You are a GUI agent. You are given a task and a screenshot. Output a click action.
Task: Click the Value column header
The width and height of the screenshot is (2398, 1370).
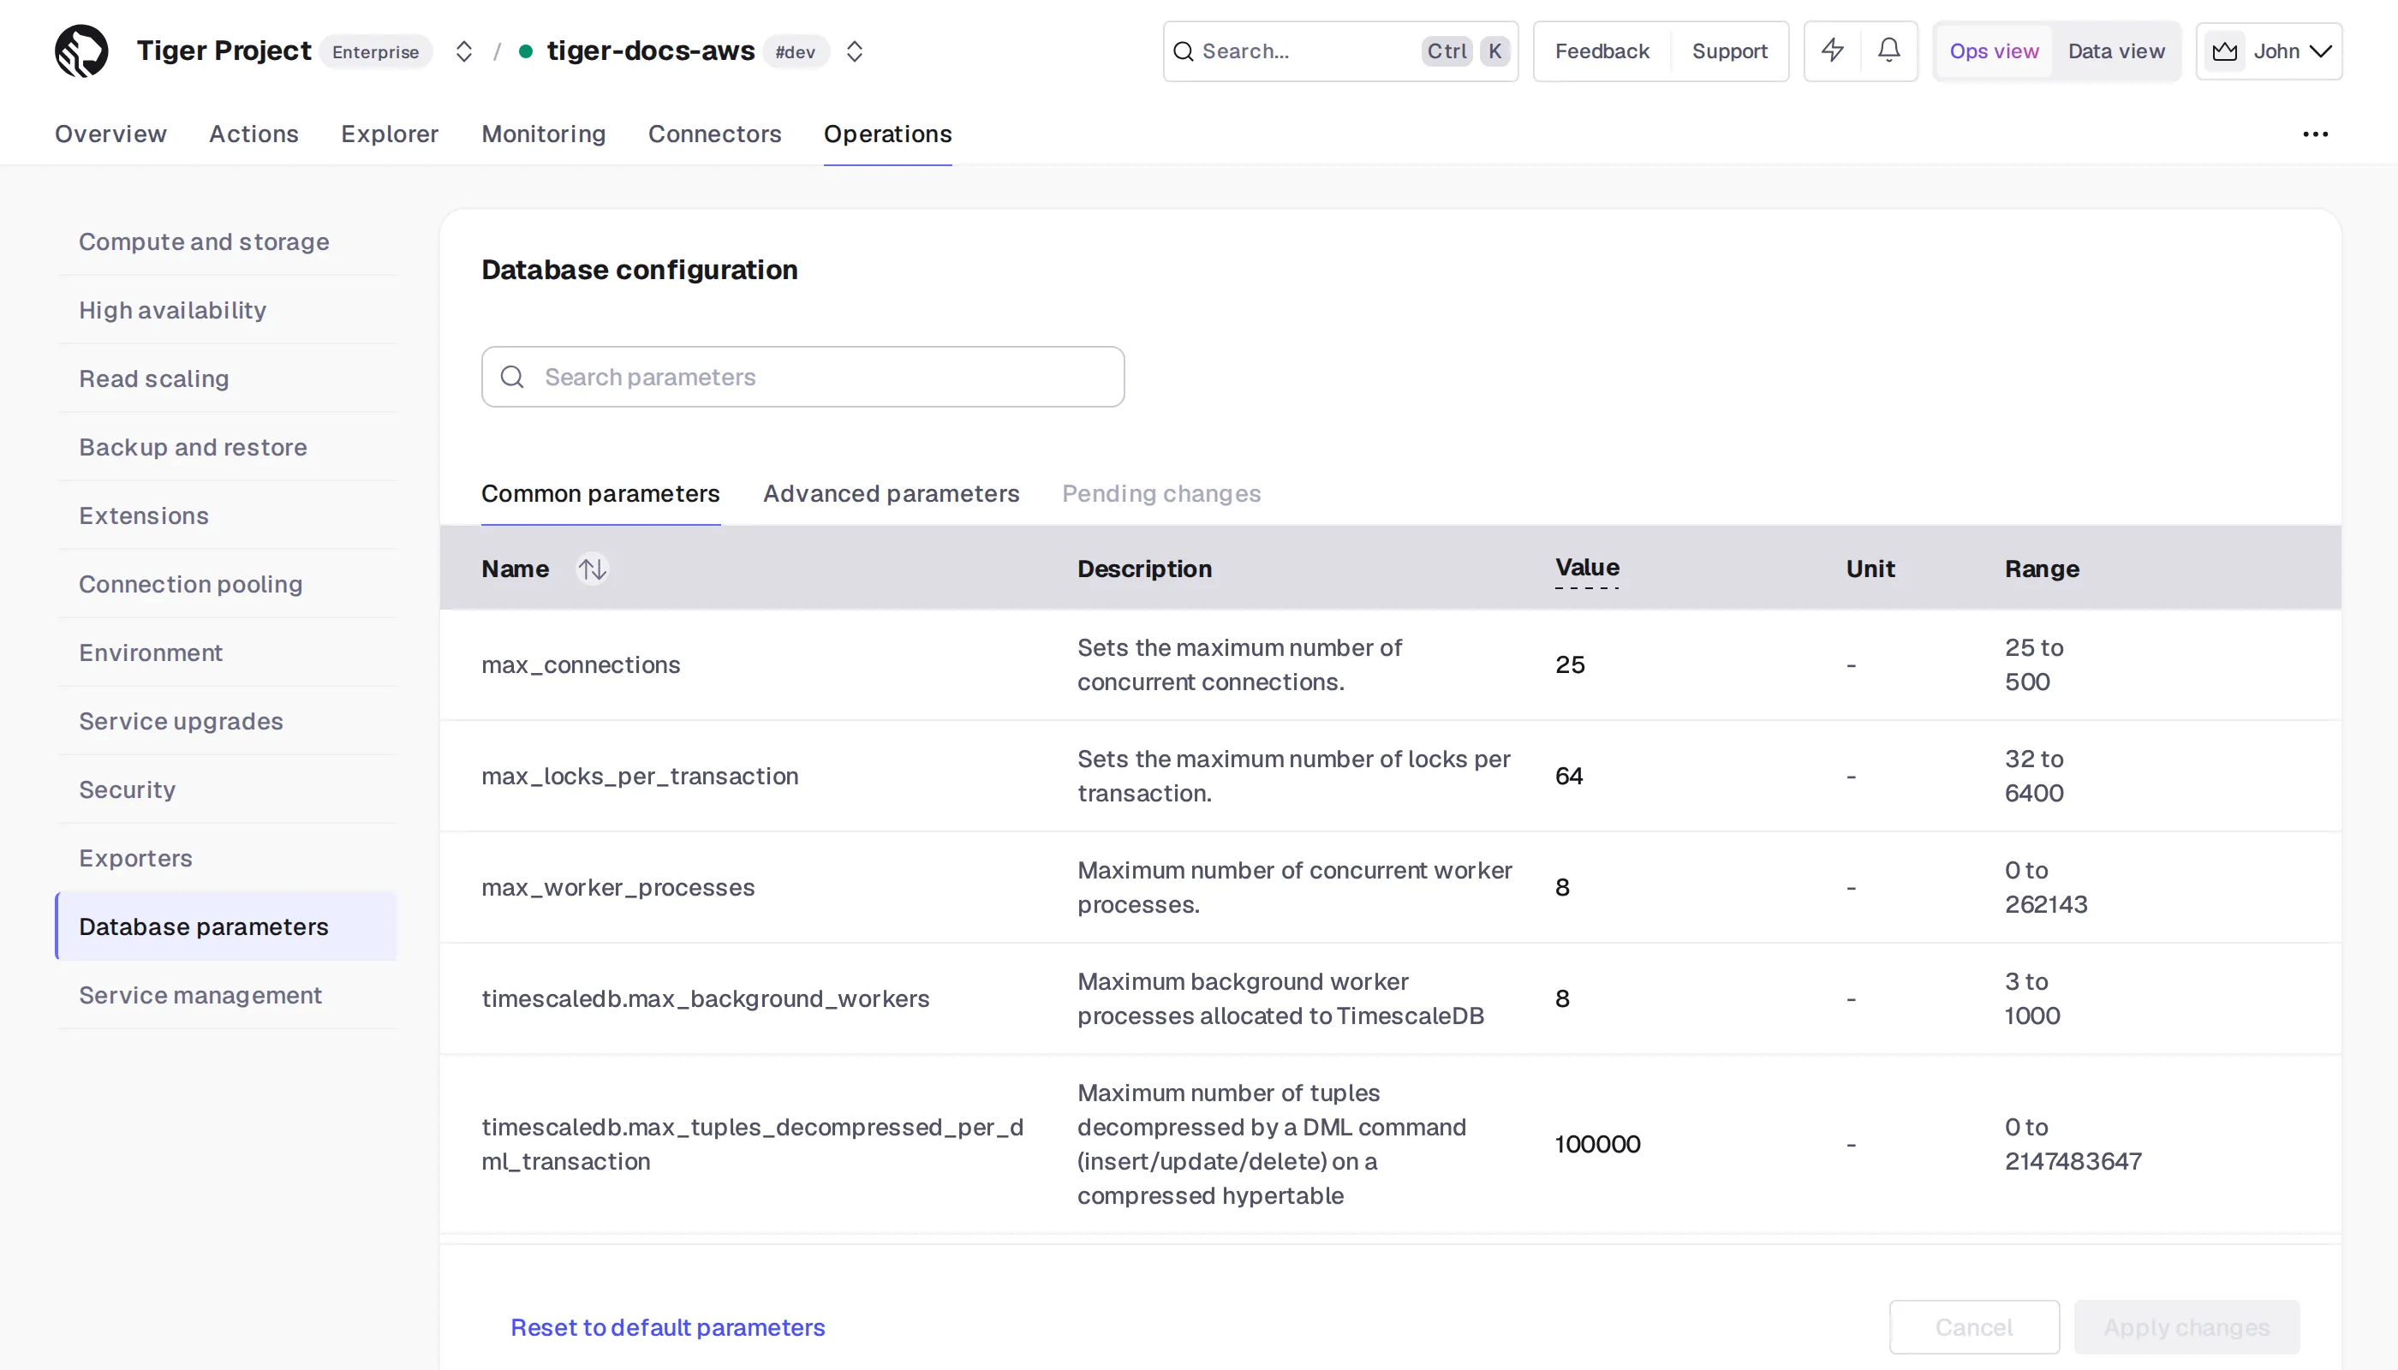click(x=1587, y=569)
